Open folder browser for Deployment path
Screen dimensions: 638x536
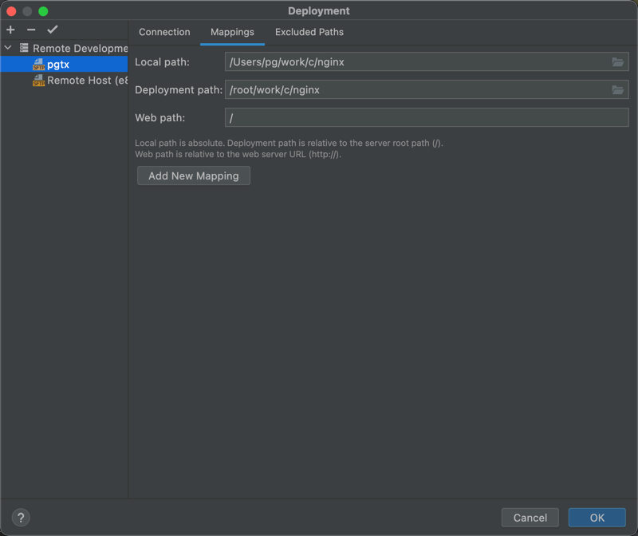click(x=617, y=90)
